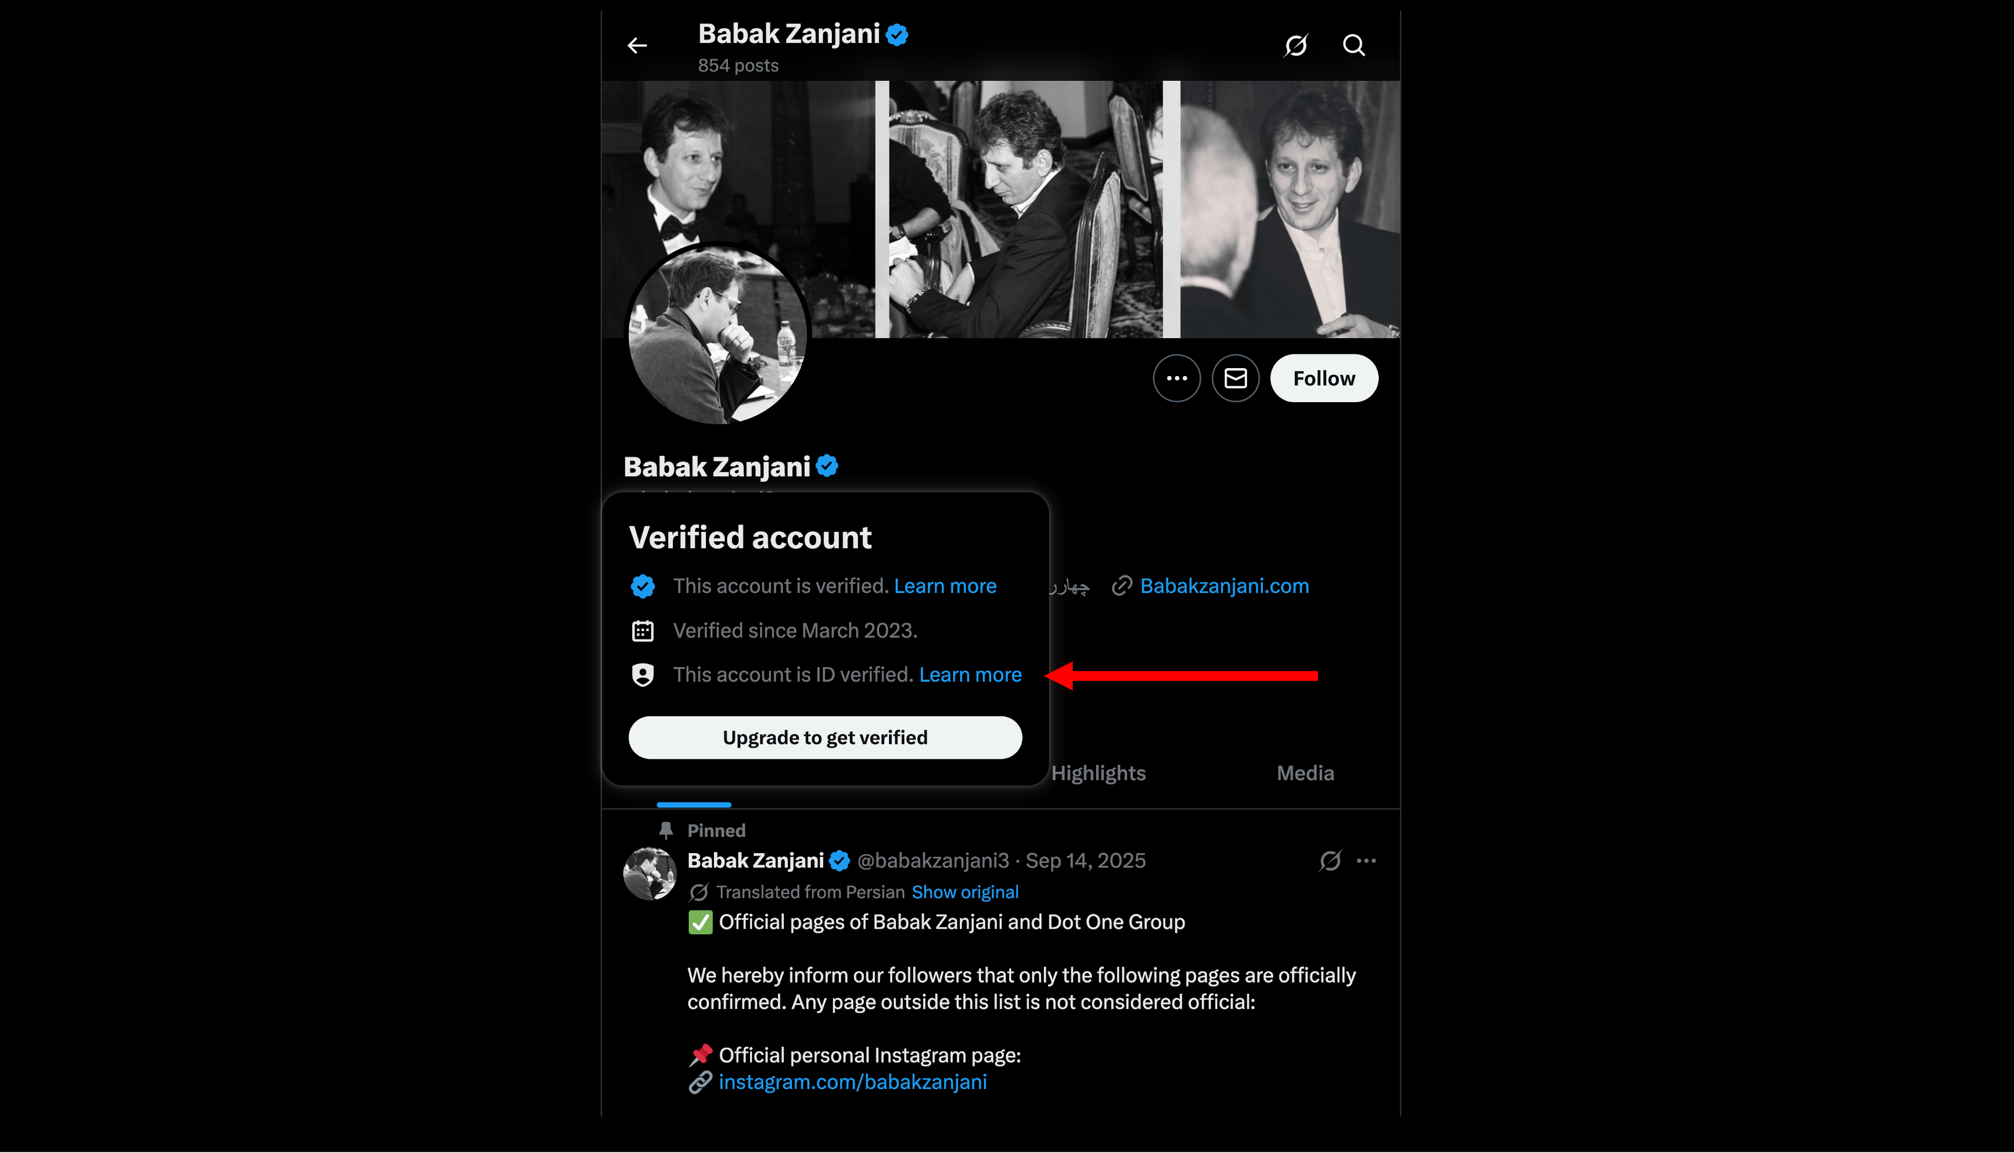Image resolution: width=2014 pixels, height=1153 pixels.
Task: Click the ID verified shield icon
Action: tap(642, 675)
